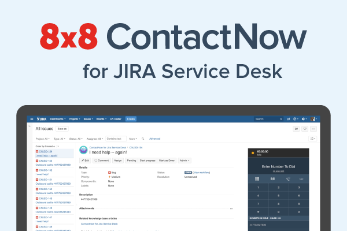Select issue CNJSD-154 in the list
Screen dimensions: 347x231
coord(53,154)
